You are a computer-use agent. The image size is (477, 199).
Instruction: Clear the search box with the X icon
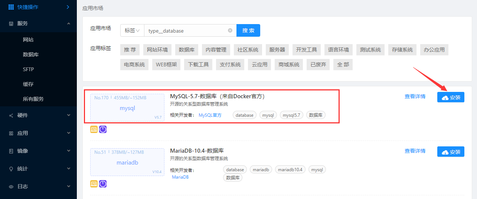(230, 31)
